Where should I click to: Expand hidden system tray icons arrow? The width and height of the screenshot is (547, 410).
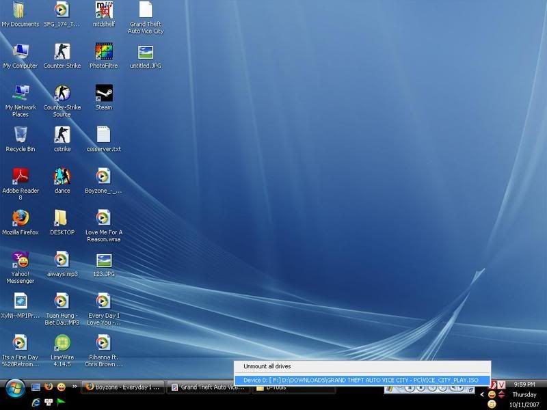pyautogui.click(x=482, y=395)
